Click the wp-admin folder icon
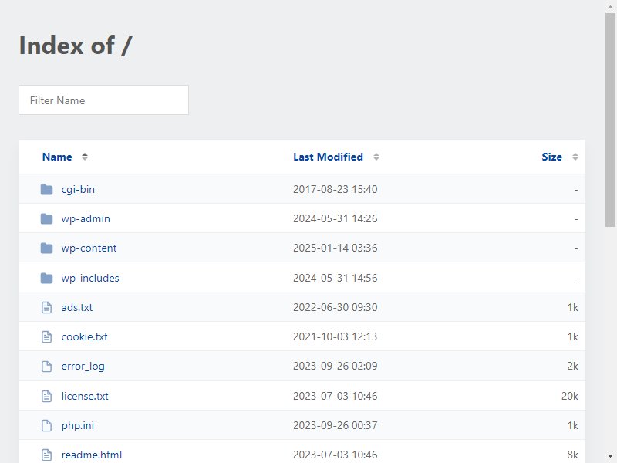Image resolution: width=617 pixels, height=463 pixels. [x=46, y=218]
